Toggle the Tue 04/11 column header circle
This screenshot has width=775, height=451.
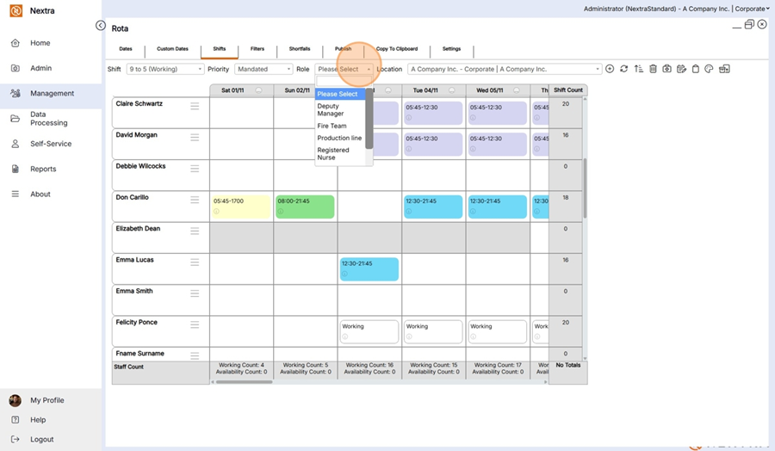[x=451, y=90]
